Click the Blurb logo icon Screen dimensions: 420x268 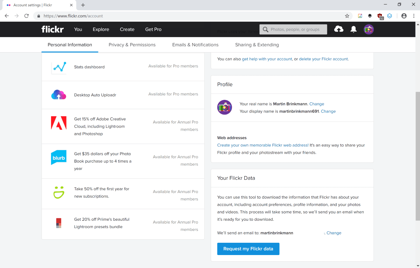click(x=58, y=158)
